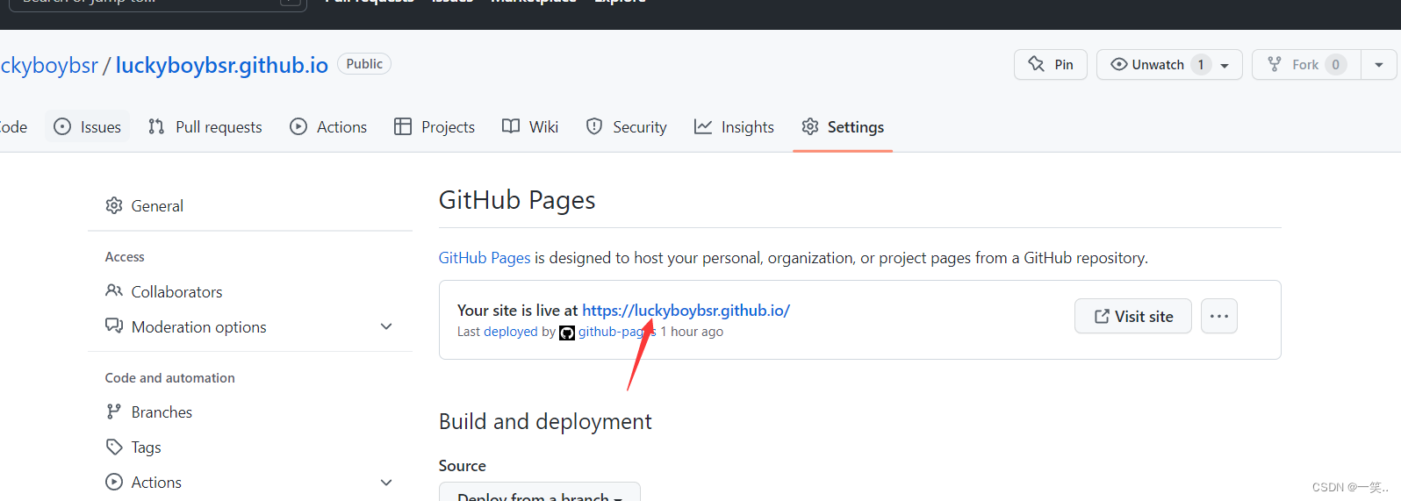Viewport: 1401px width, 501px height.
Task: Open the Deploy from a branch dropdown
Action: click(540, 495)
